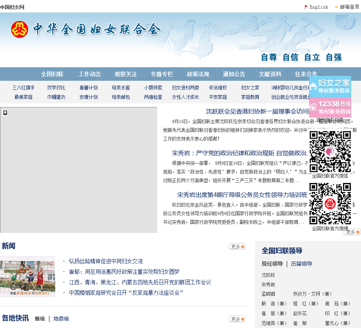Go to 母亲邮包 page
The height and width of the screenshot is (328, 361).
click(121, 97)
